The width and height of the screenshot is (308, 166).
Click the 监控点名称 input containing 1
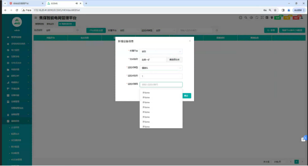[x=161, y=76]
